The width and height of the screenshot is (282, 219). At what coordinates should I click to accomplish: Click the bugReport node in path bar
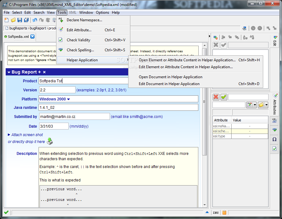pyautogui.click(x=38, y=28)
